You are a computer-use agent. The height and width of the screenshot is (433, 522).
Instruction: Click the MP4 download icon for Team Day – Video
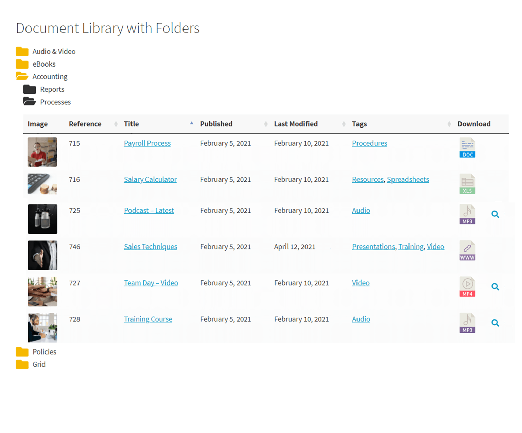pyautogui.click(x=467, y=287)
